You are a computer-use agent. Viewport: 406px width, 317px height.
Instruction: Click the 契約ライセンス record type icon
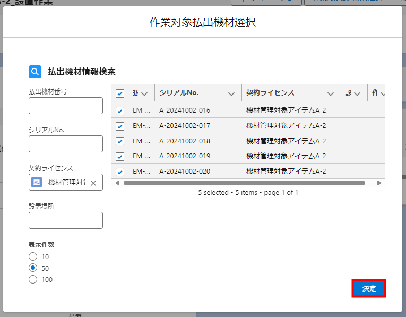(37, 182)
